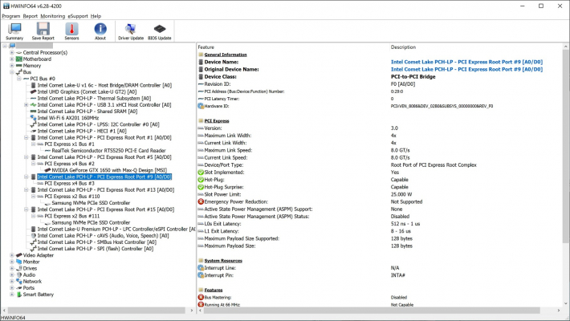
Task: Expand the Central Processor(s) node
Action: click(x=11, y=52)
